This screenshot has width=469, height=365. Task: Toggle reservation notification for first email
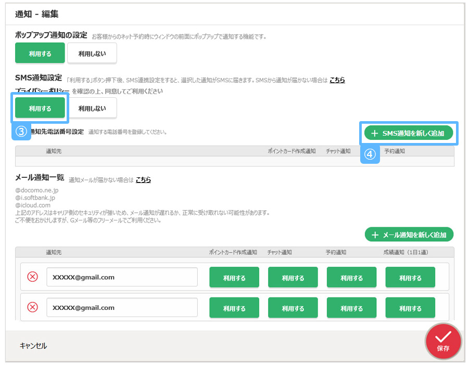pyautogui.click(x=351, y=278)
